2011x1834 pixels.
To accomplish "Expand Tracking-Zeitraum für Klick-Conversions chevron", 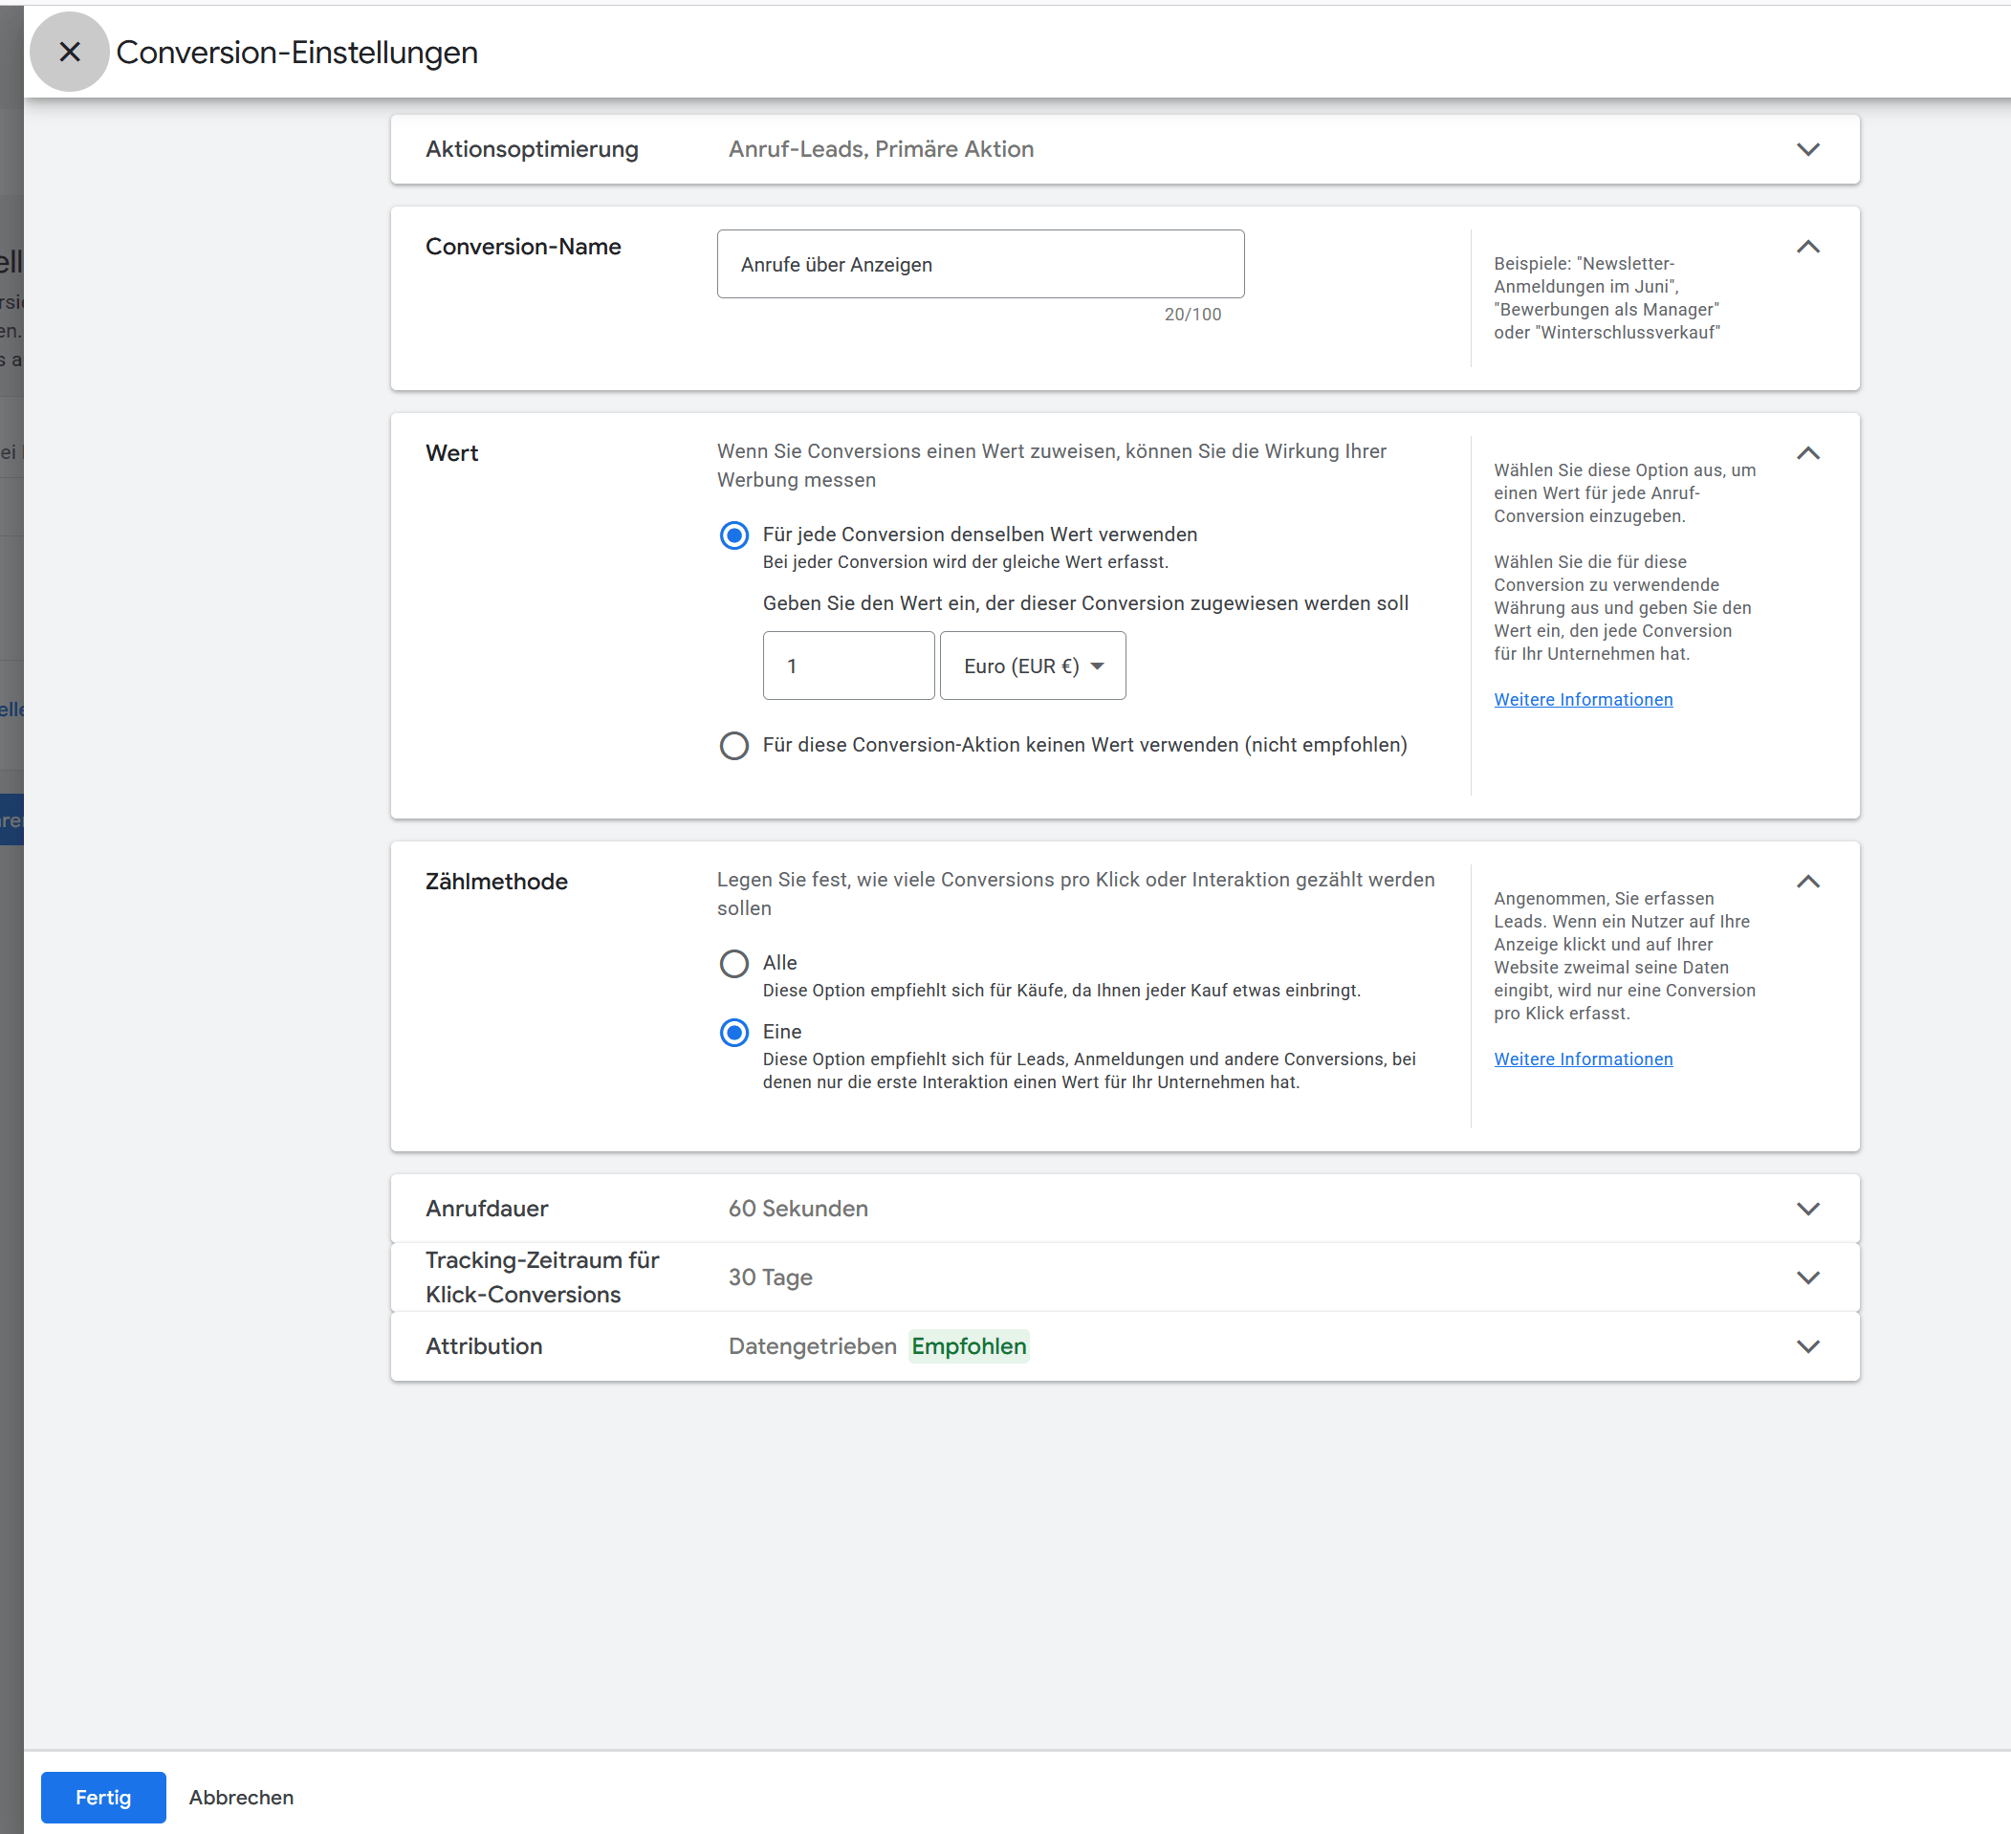I will point(1807,1277).
